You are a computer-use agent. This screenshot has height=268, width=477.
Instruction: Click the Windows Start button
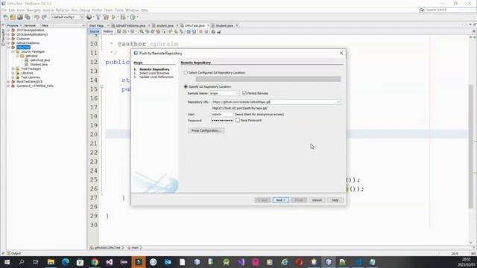[7, 262]
